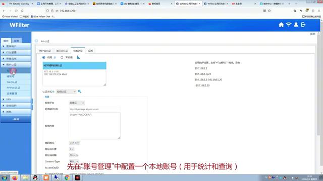This screenshot has width=323, height=181.
Task: Open the bar chart statistics icon
Action: 78,57
